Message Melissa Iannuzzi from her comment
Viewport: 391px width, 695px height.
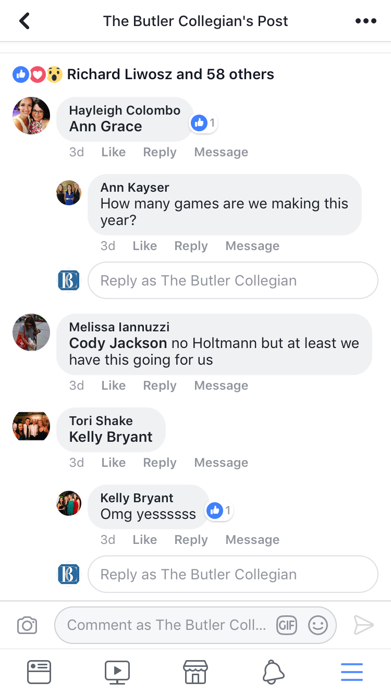pos(221,386)
